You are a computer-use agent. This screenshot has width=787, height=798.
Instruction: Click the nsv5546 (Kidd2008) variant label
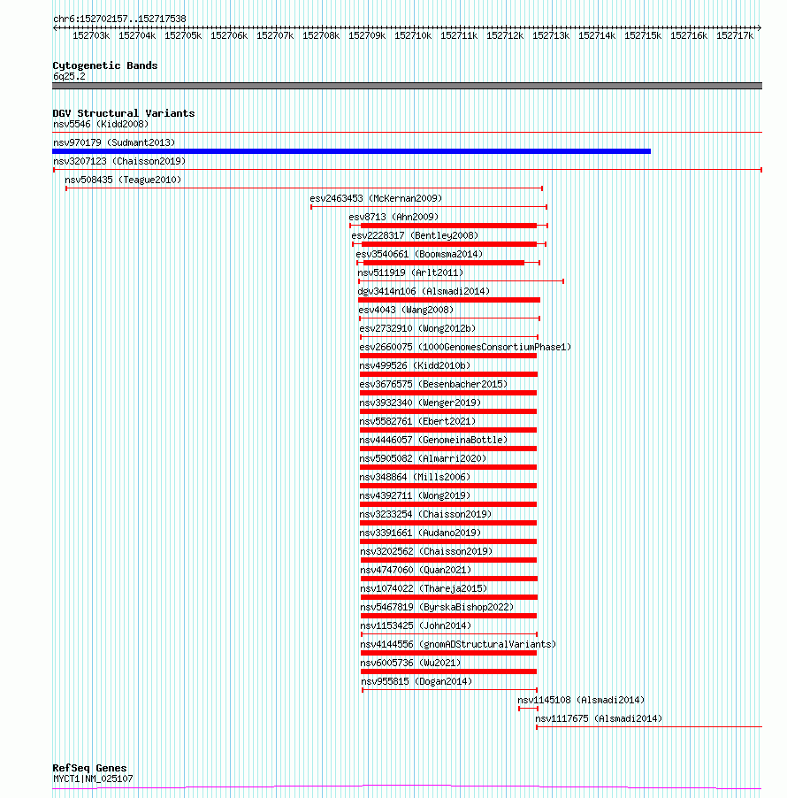point(101,124)
